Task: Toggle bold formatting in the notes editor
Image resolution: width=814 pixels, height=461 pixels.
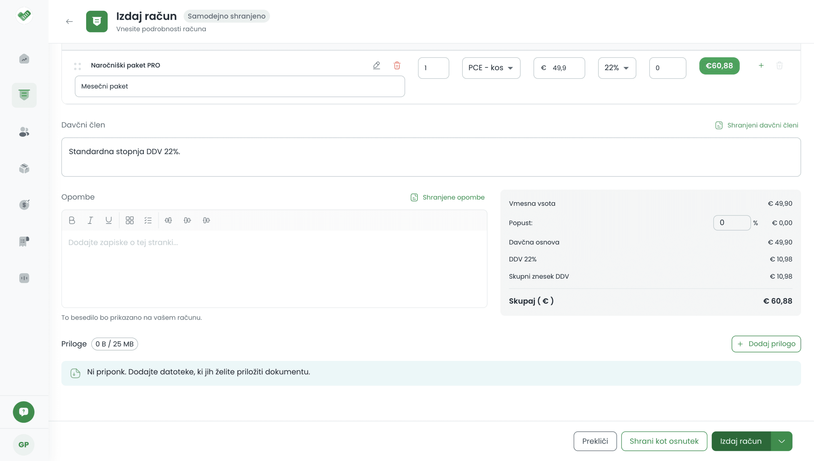Action: [x=72, y=220]
